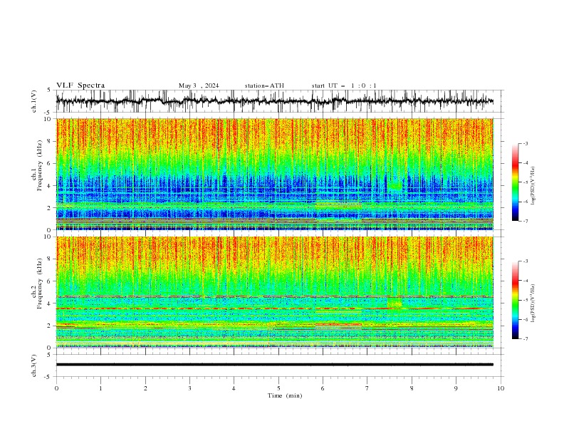Viewport: 564px width, 436px height.
Task: Click the '6' tick on the time axis
Action: tap(323, 388)
